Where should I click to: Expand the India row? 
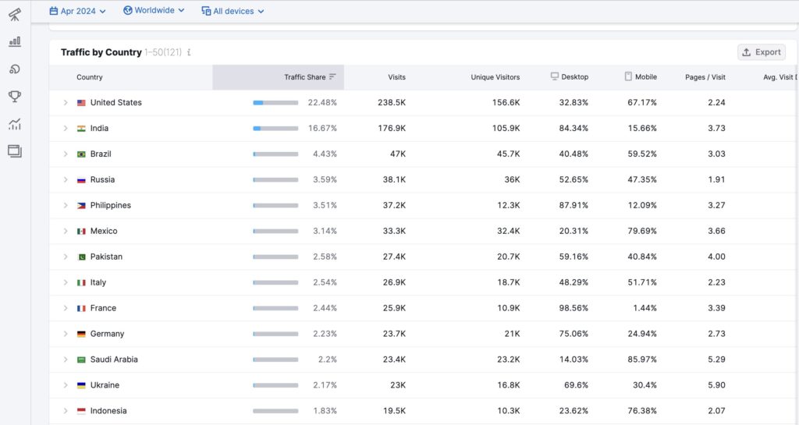[x=66, y=129]
